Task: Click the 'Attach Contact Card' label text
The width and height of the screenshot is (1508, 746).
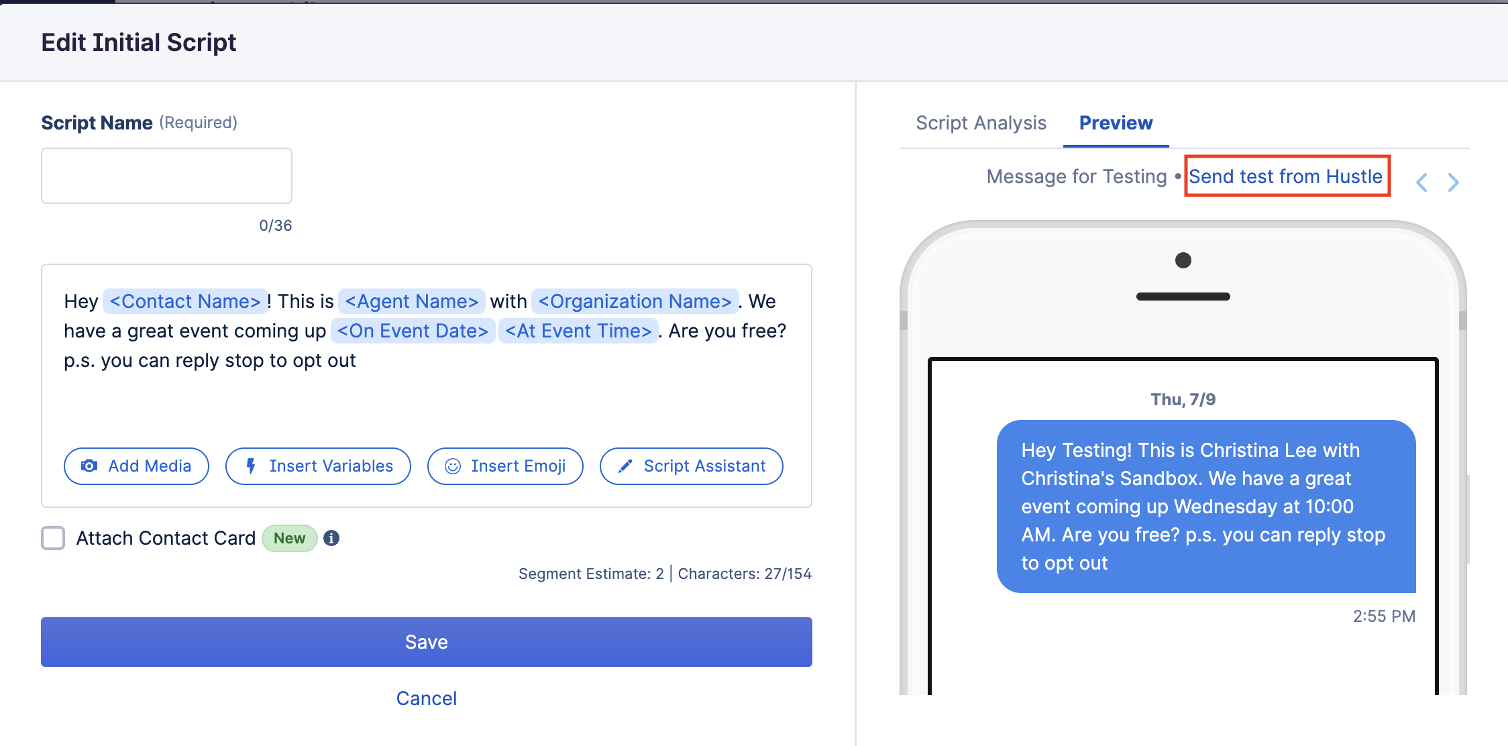Action: click(x=166, y=538)
